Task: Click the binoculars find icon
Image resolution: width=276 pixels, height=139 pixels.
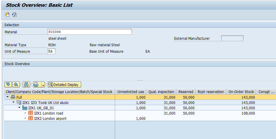Action: click(26, 85)
